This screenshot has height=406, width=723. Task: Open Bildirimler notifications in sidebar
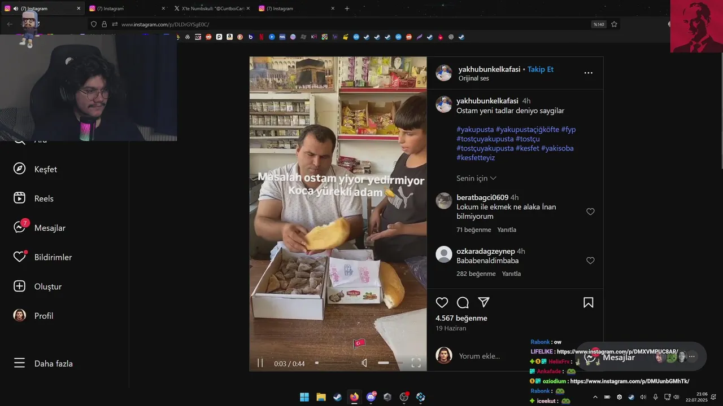[x=43, y=257]
